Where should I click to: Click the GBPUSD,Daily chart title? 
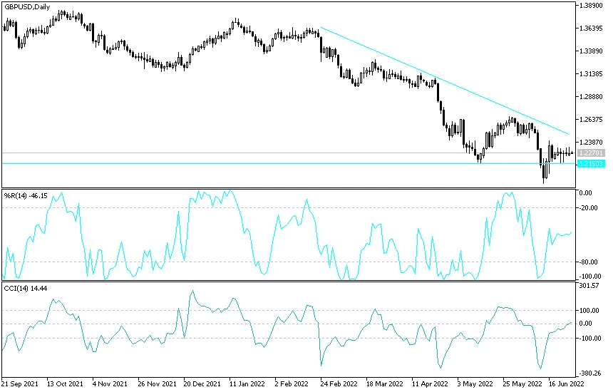click(x=27, y=6)
